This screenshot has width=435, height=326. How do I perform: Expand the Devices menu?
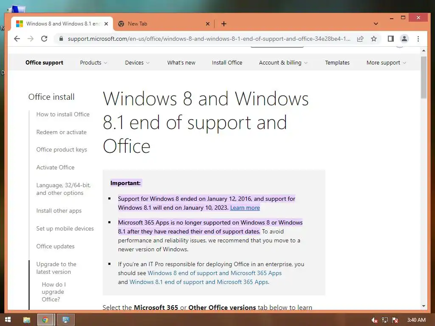pyautogui.click(x=137, y=63)
